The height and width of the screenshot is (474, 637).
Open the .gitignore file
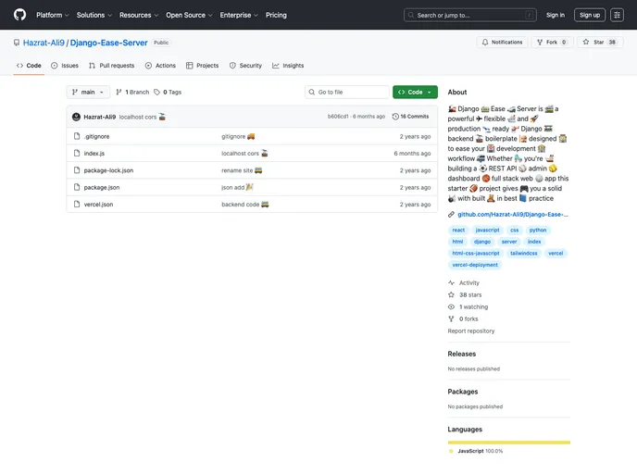pos(96,136)
